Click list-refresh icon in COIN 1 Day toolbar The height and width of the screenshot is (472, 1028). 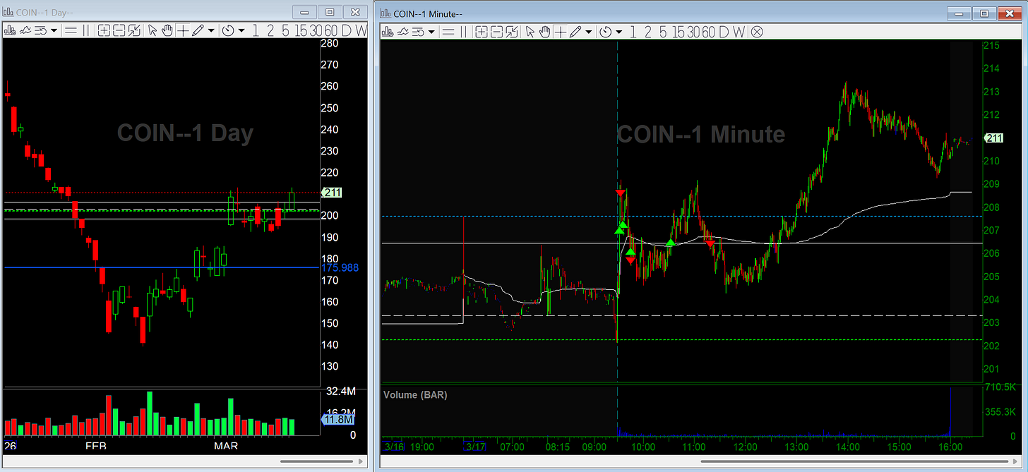point(40,30)
